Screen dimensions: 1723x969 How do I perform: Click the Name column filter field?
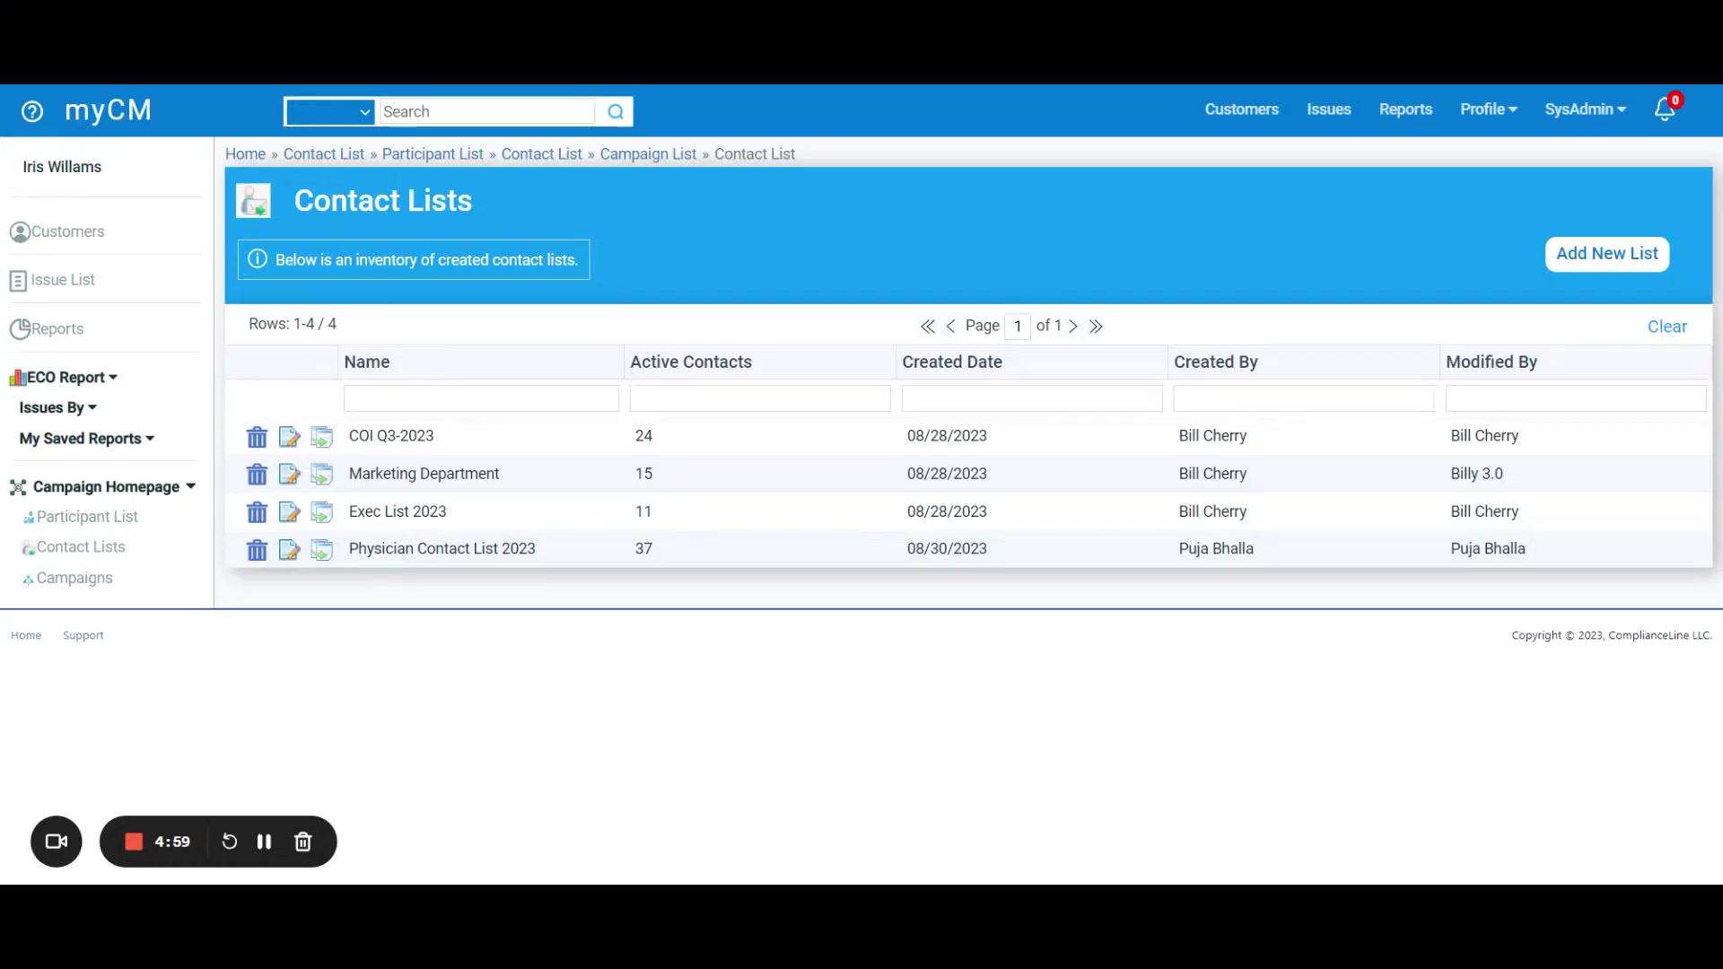pos(481,398)
